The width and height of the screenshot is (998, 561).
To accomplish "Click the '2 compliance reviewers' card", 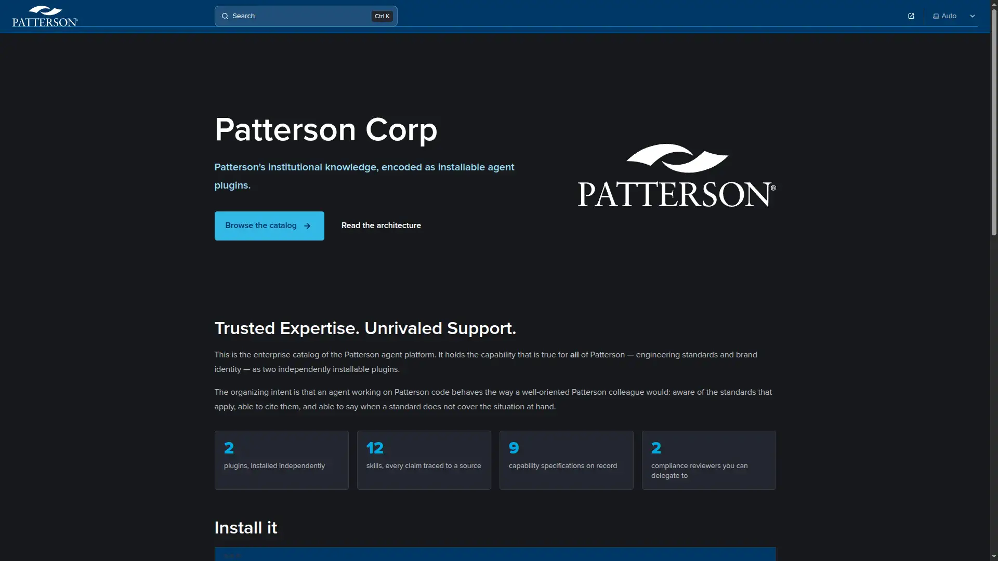I will click(709, 460).
